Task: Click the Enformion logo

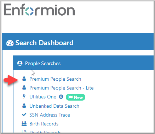Action: coord(39,10)
